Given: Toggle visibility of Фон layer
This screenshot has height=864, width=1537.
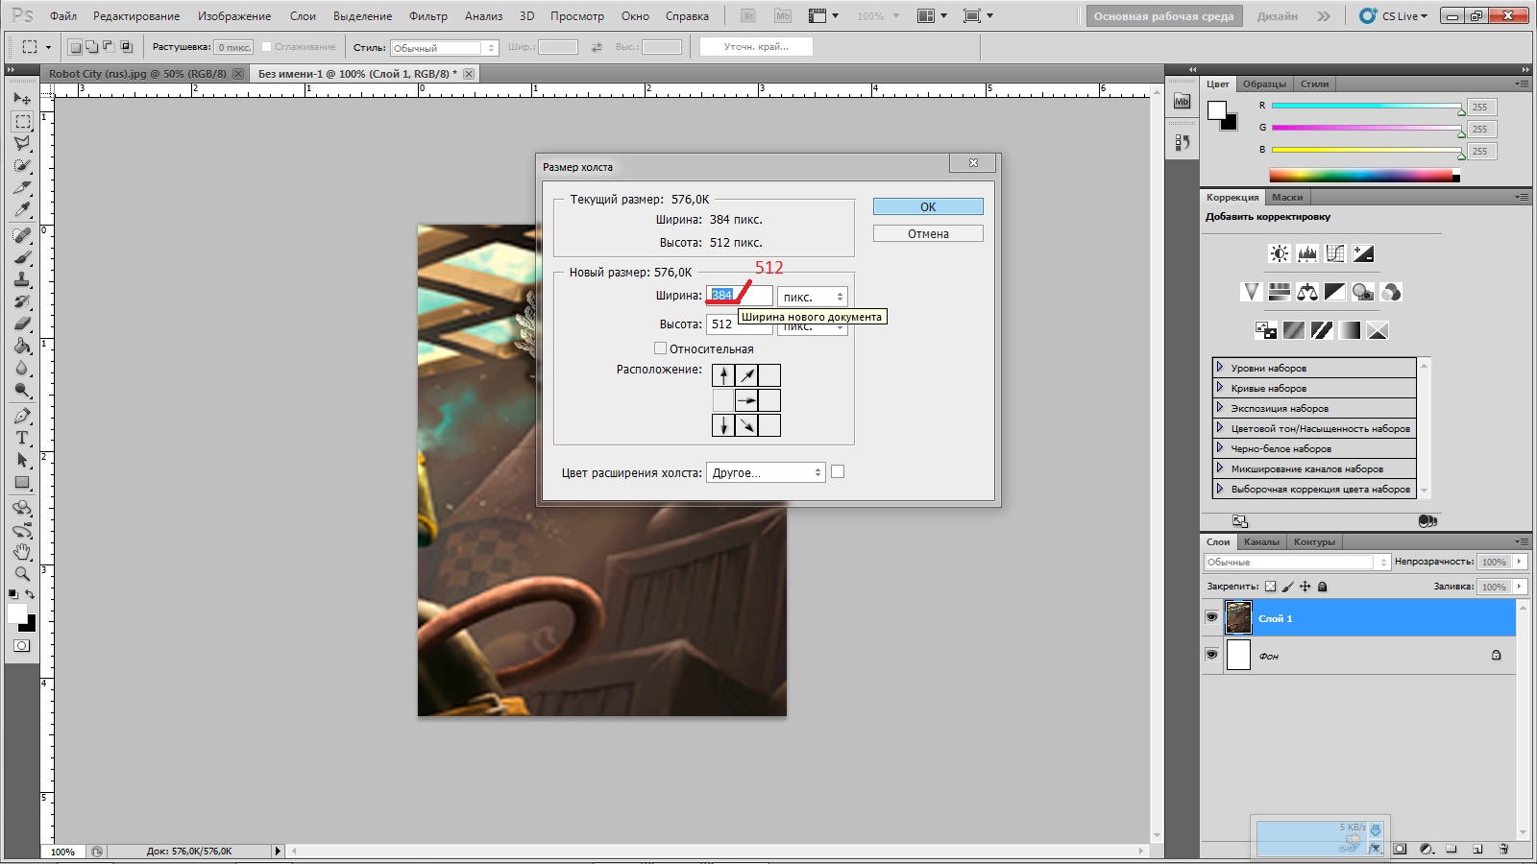Looking at the screenshot, I should 1211,656.
